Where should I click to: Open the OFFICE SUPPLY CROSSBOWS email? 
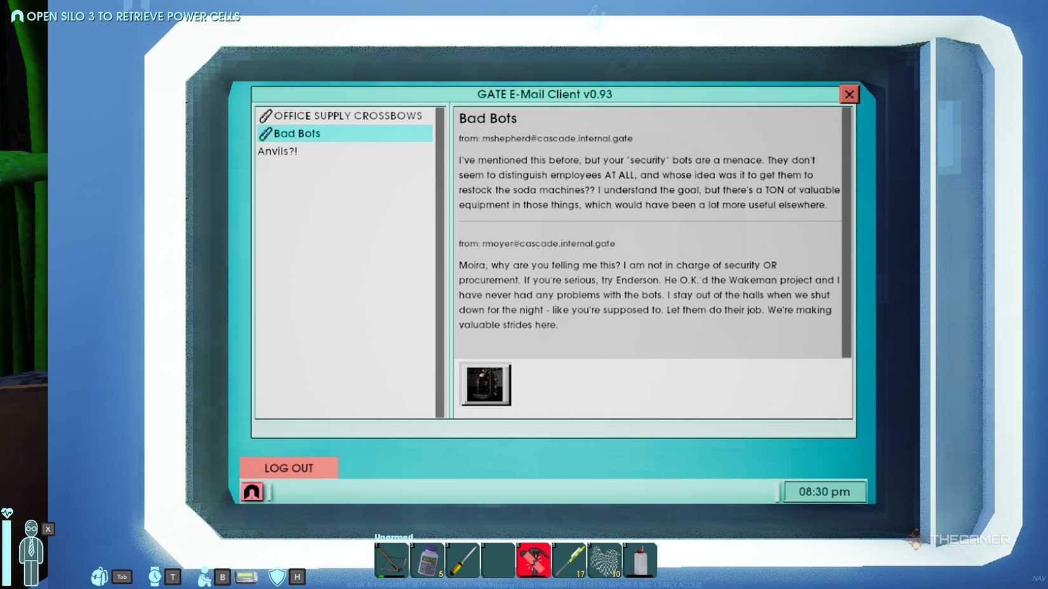coord(347,116)
